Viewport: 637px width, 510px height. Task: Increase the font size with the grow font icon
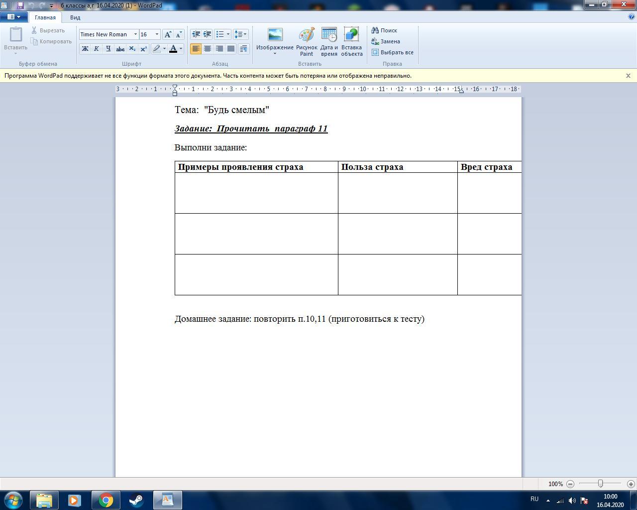[x=168, y=34]
